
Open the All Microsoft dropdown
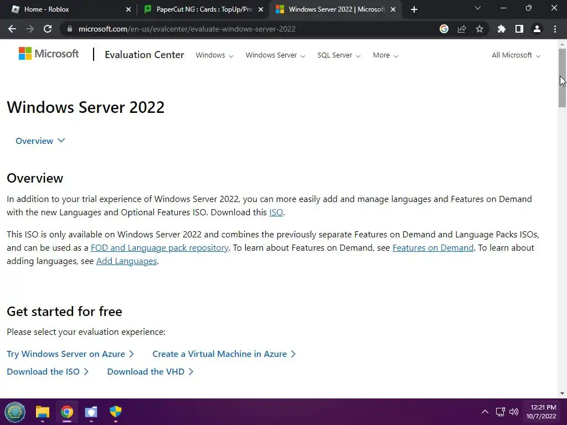click(516, 55)
